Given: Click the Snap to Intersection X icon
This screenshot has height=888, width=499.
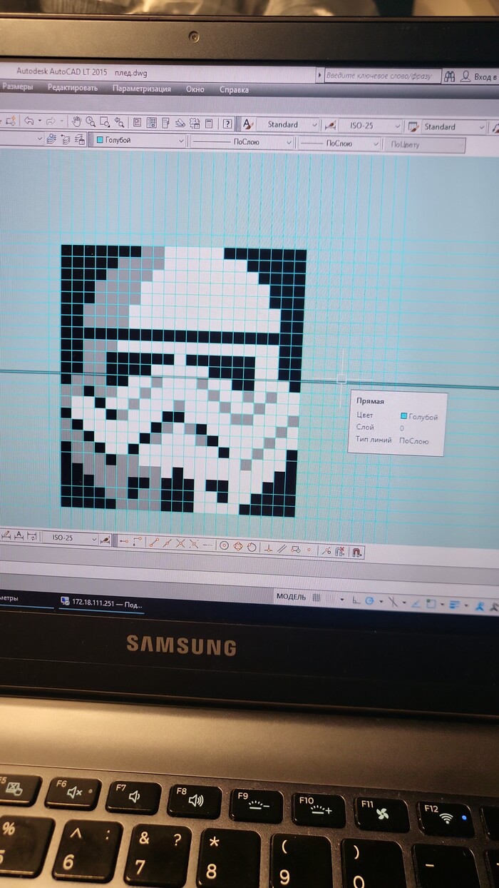Looking at the screenshot, I should [x=180, y=544].
